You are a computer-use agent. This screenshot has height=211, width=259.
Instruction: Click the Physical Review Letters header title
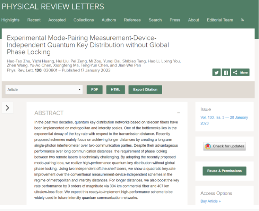coord(53,7)
